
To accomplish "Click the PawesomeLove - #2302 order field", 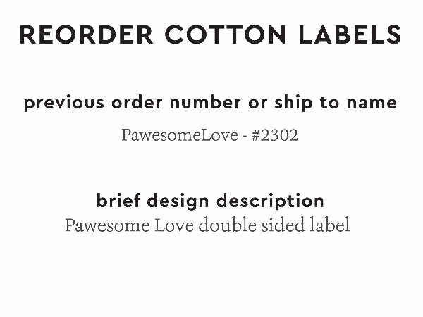I will point(210,135).
